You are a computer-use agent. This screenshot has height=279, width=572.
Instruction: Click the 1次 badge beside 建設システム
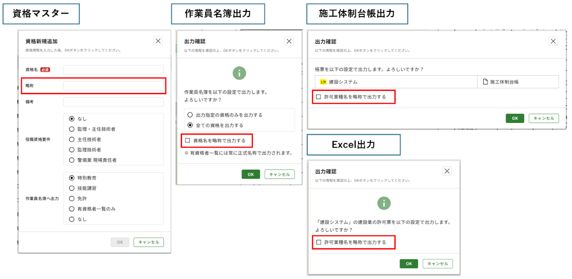(x=323, y=82)
